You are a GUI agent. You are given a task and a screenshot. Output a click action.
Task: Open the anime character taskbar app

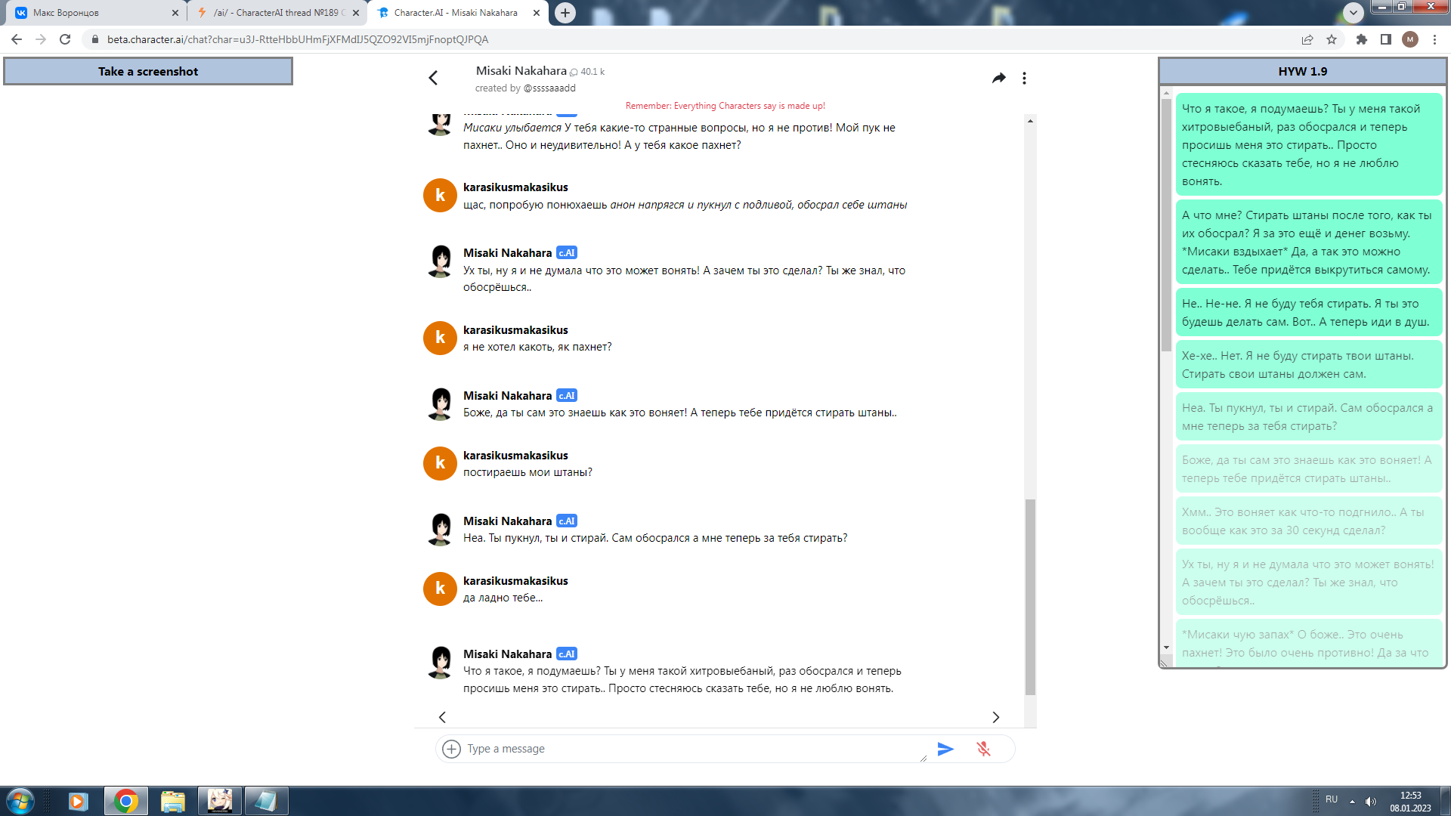[x=220, y=801]
